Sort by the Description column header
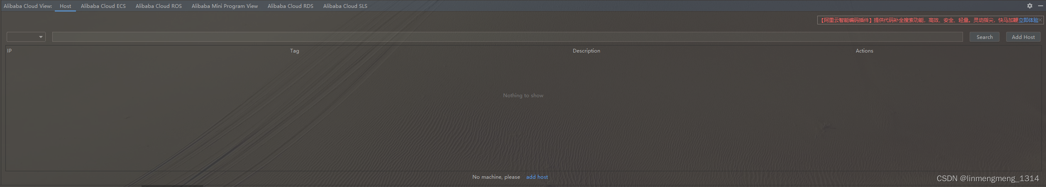 tap(586, 51)
